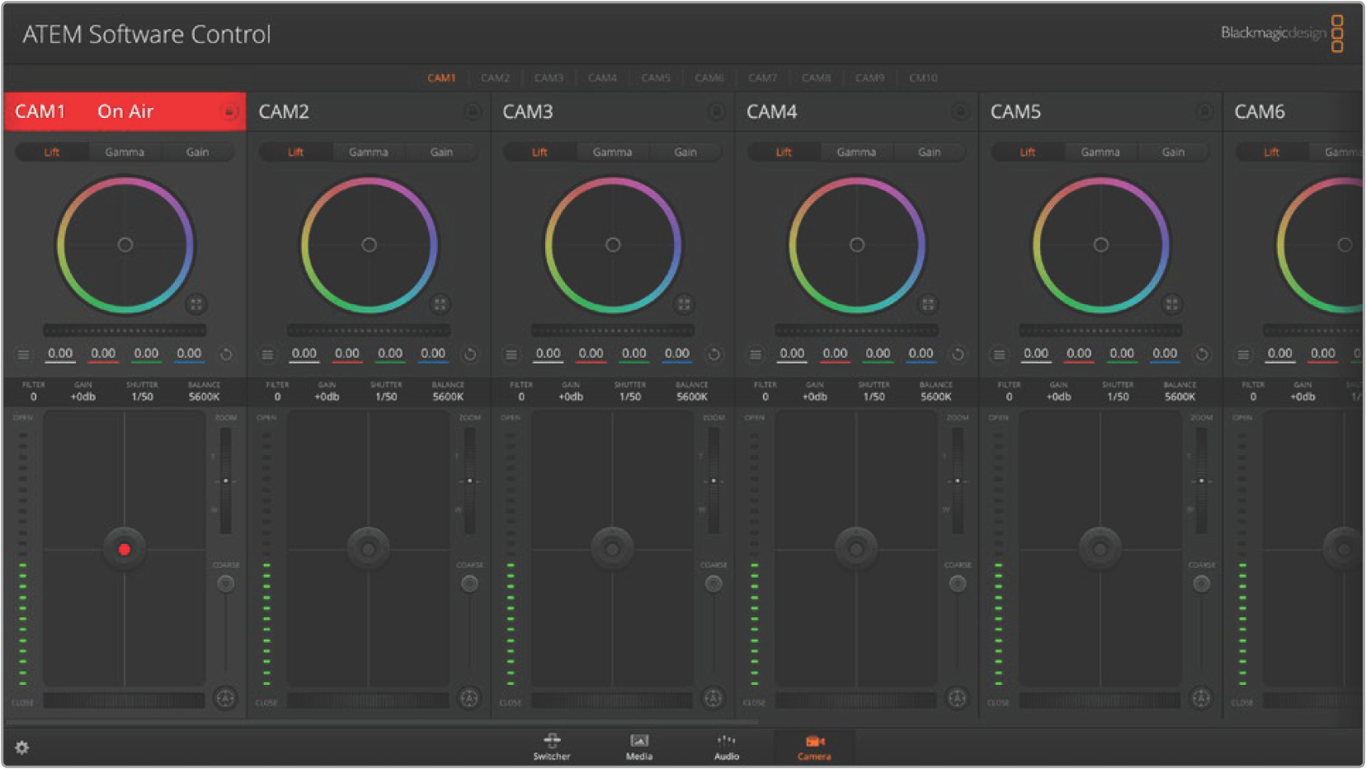Open the Audio page

pyautogui.click(x=727, y=747)
